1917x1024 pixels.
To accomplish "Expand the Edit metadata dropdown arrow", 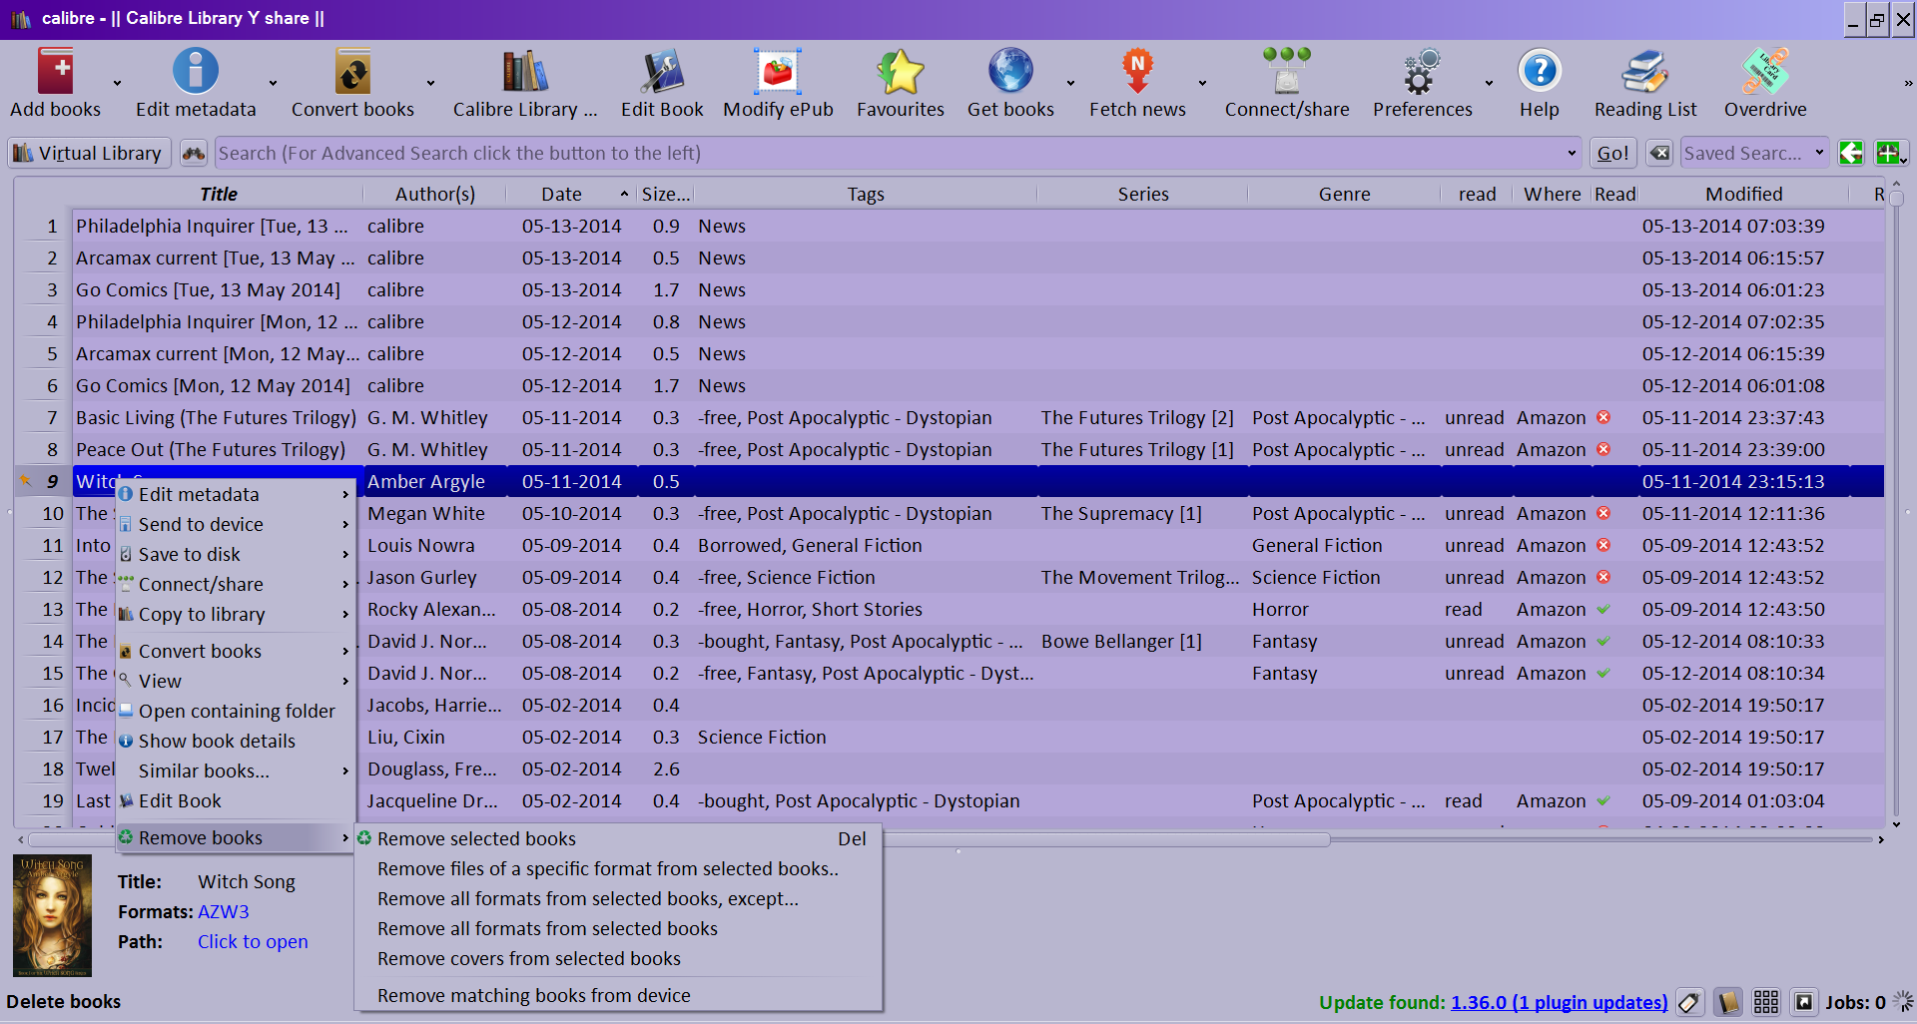I will (x=273, y=84).
